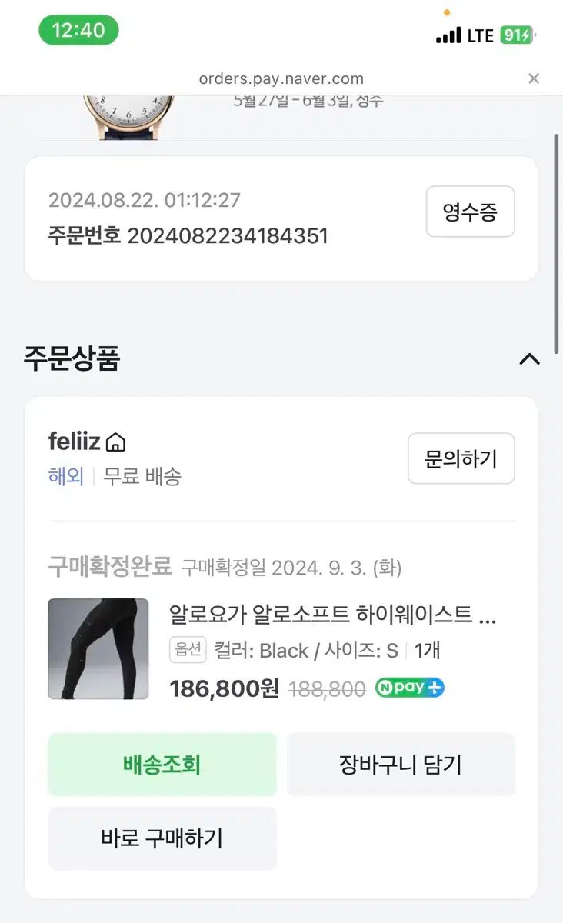Tap the orders.pay.naver.com address text
The height and width of the screenshot is (923, 563).
point(281,78)
